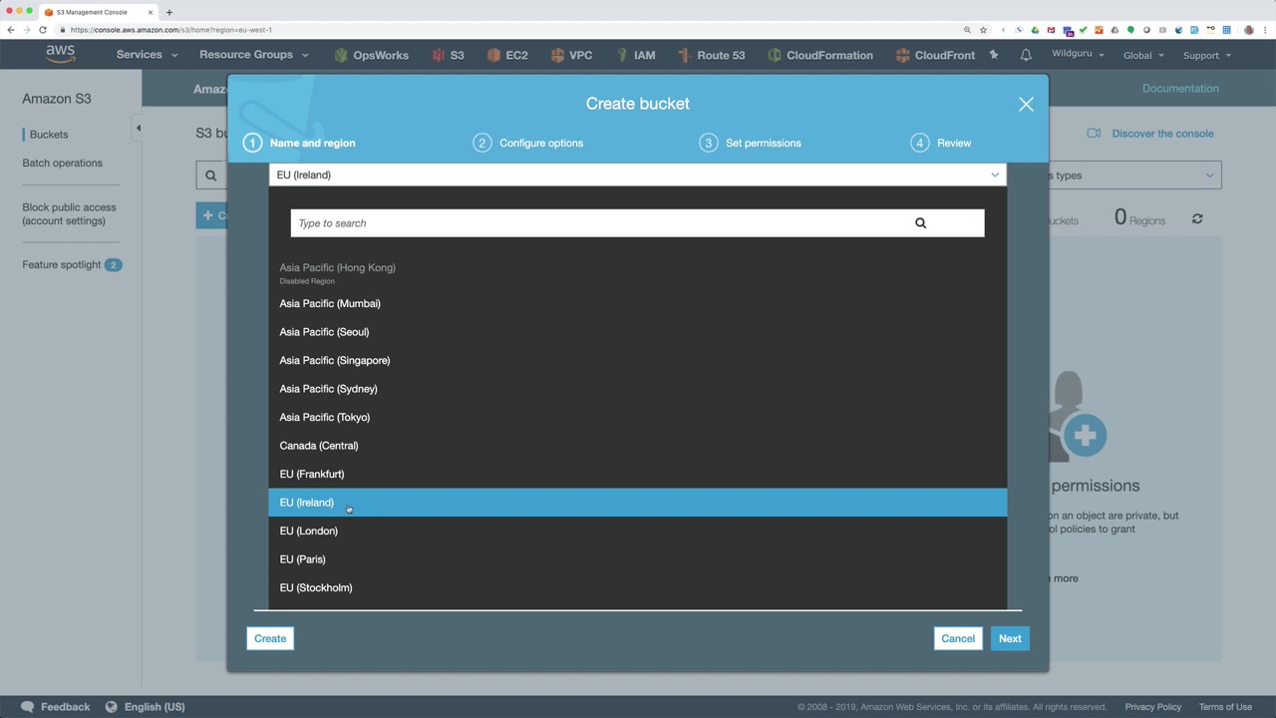Open a new browser tab
Screen dimensions: 1276x718
(x=168, y=12)
